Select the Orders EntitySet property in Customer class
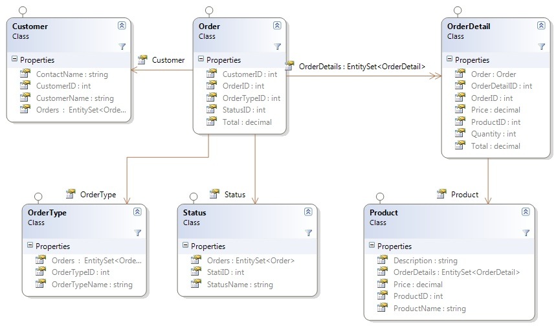The width and height of the screenshot is (556, 326). coord(81,110)
